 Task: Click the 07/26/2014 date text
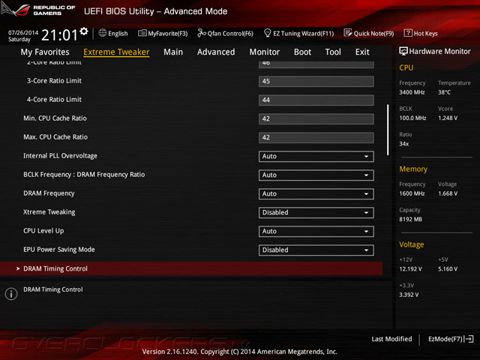[23, 32]
